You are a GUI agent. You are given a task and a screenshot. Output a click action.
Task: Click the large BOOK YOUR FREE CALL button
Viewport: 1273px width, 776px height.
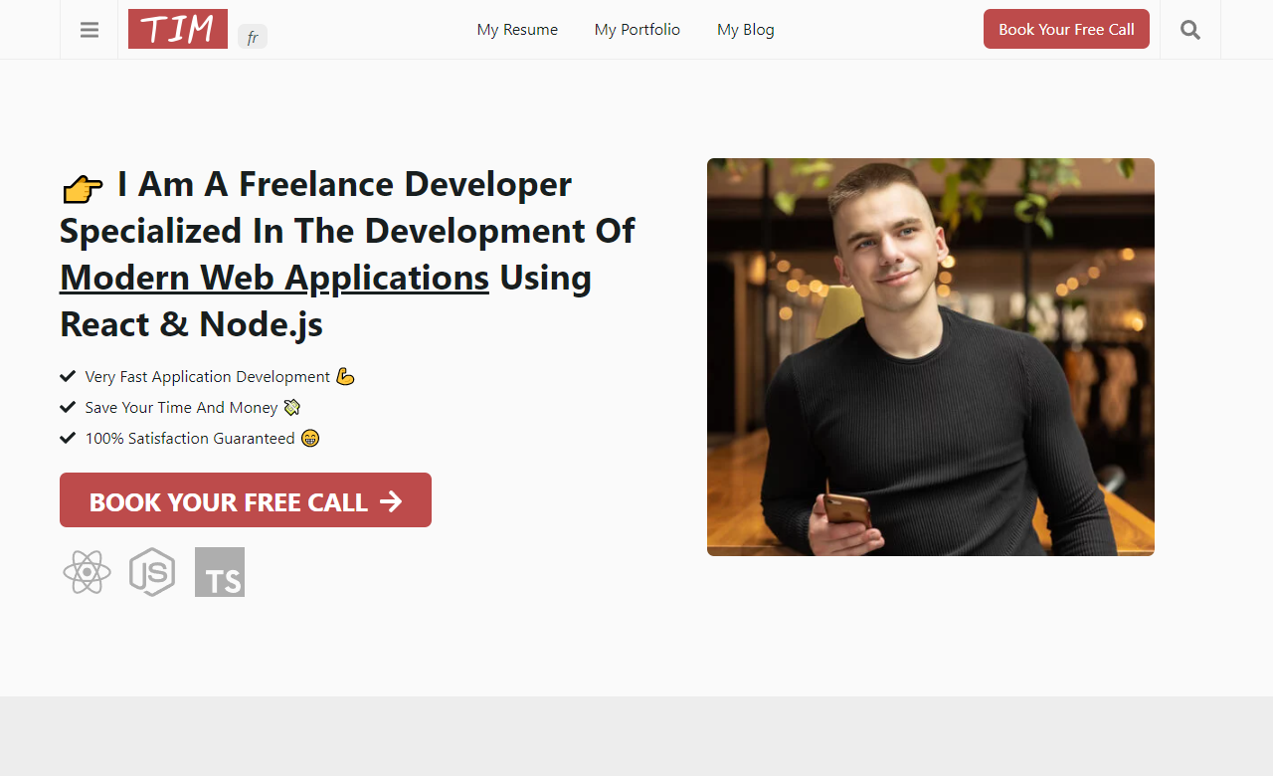click(x=246, y=500)
